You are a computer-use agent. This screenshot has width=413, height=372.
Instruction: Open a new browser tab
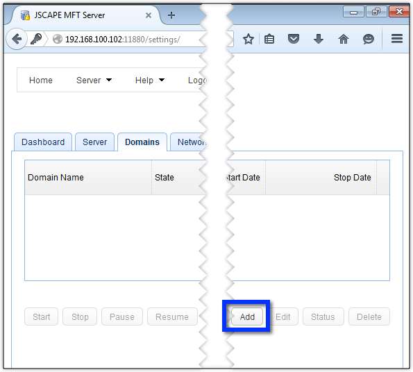coord(171,15)
